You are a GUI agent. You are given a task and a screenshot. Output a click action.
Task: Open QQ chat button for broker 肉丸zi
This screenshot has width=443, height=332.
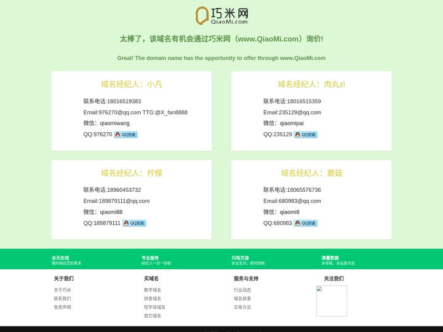pos(305,135)
